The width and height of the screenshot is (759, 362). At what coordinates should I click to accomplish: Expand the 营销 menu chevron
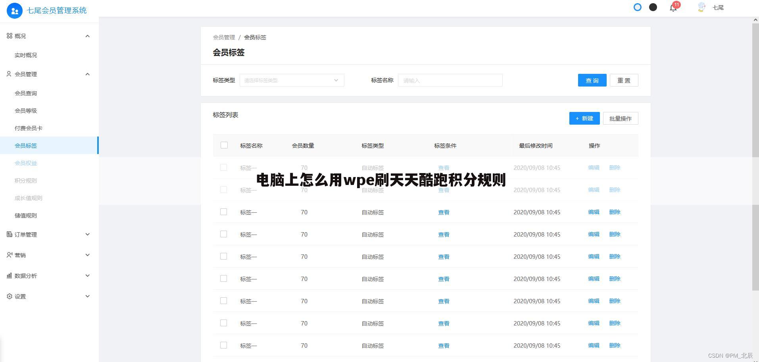click(x=88, y=255)
